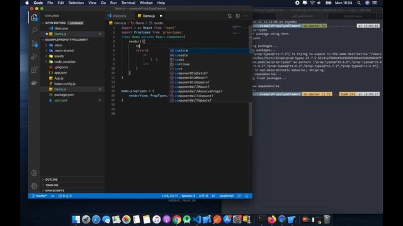Change encoding via UTF-8
403x226 pixels.
click(x=203, y=196)
